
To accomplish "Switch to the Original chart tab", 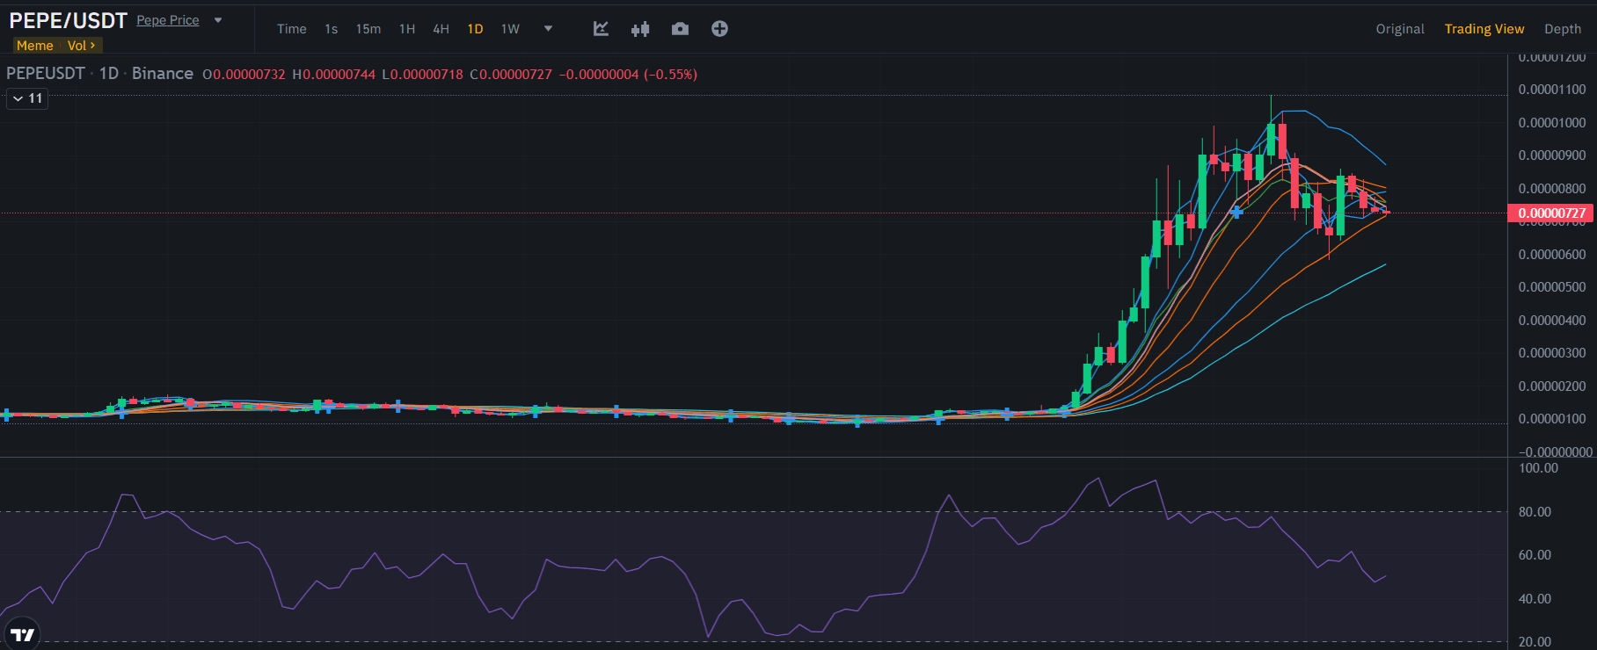I will (1400, 29).
